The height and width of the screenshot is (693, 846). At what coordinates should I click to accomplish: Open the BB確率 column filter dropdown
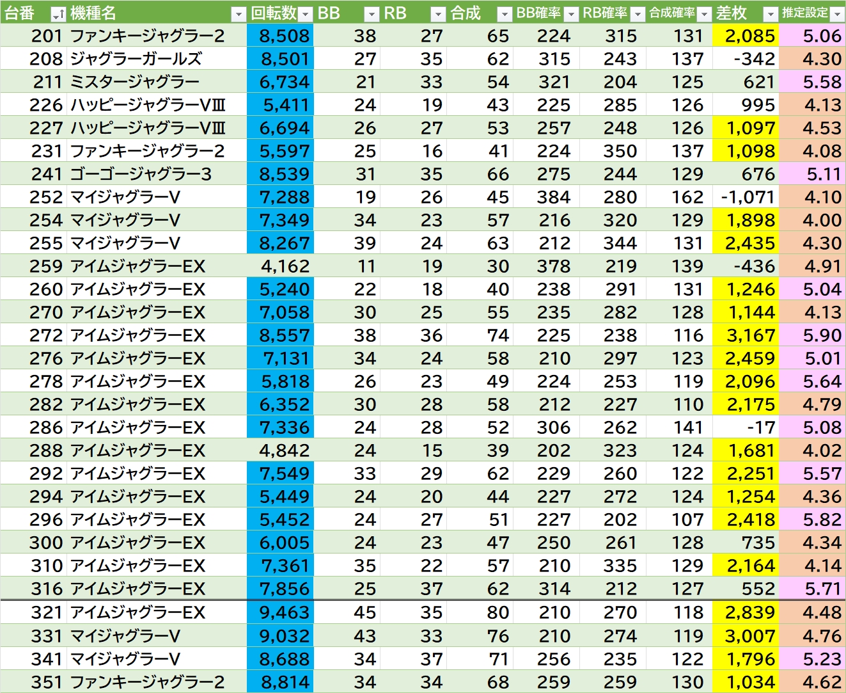point(571,13)
